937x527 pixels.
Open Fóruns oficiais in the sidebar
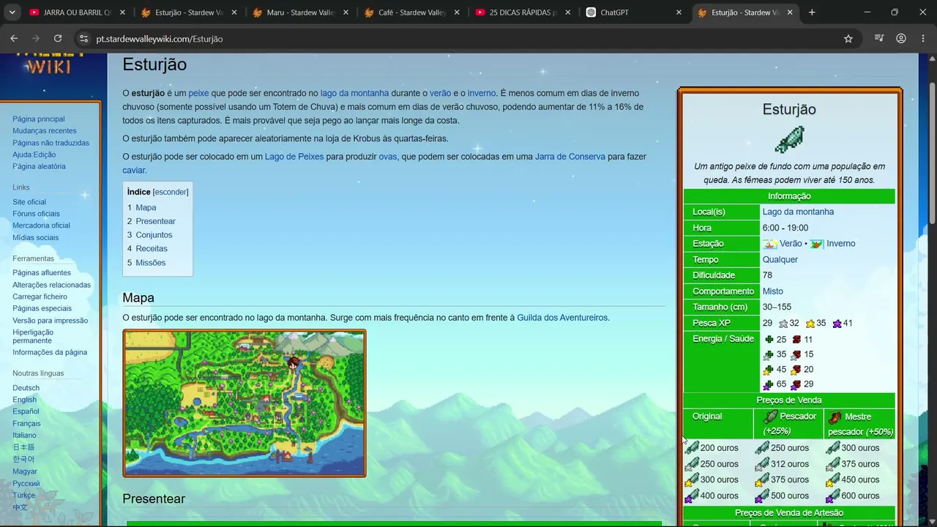tap(36, 214)
